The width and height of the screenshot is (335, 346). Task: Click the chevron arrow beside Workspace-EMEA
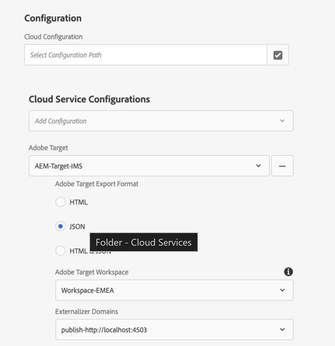pos(282,290)
